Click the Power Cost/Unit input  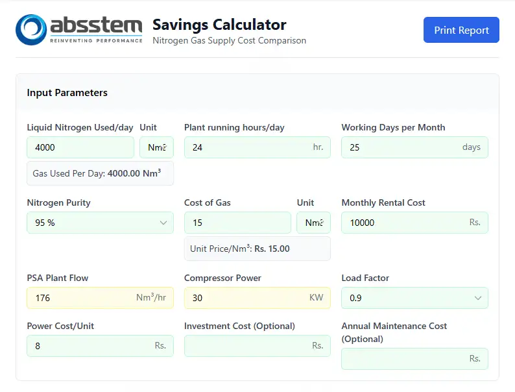coord(91,346)
